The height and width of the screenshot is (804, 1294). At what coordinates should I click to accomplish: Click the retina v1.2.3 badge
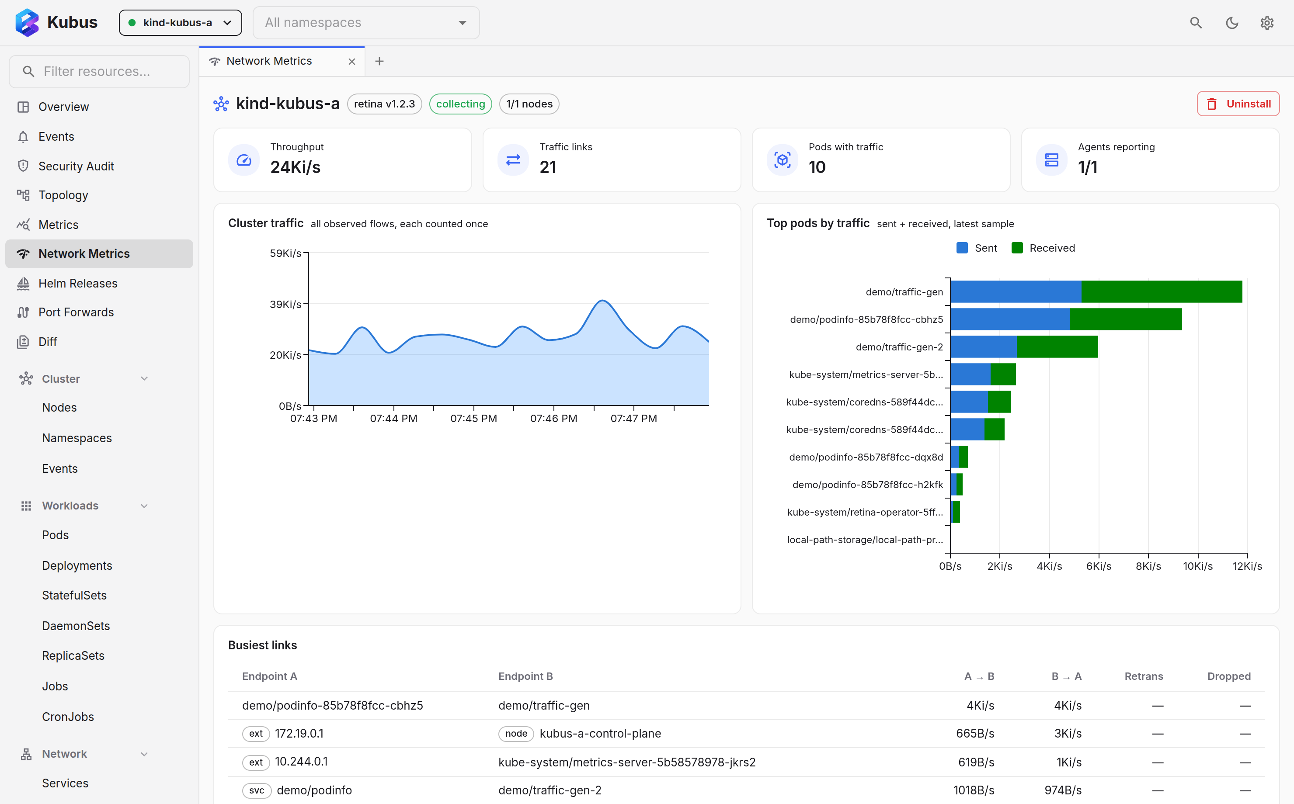[385, 104]
